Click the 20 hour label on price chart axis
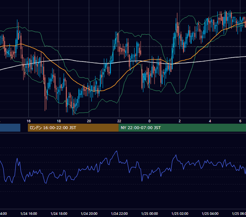 point(89,121)
